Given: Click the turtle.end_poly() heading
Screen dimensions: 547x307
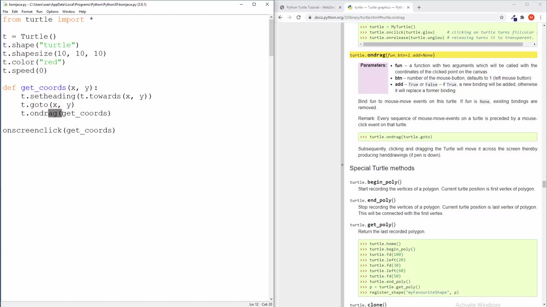Looking at the screenshot, I should click(373, 200).
